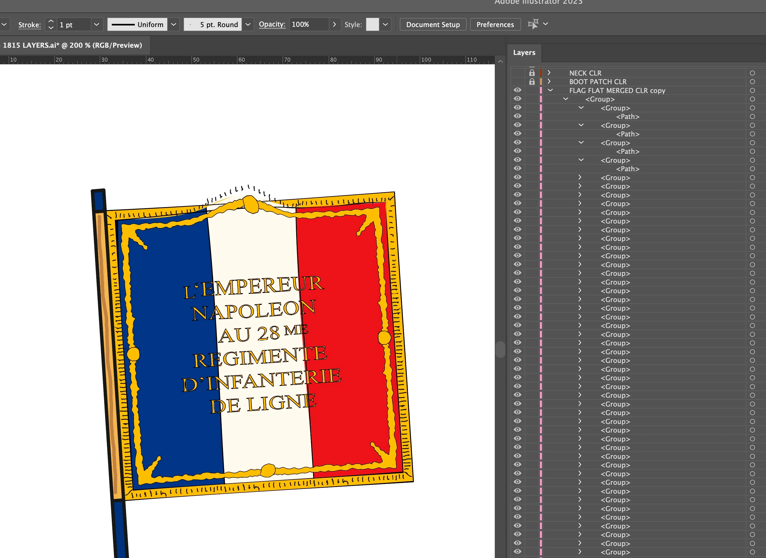
Task: Click target circle of BOOT PATCH CLR layer
Action: (x=752, y=82)
